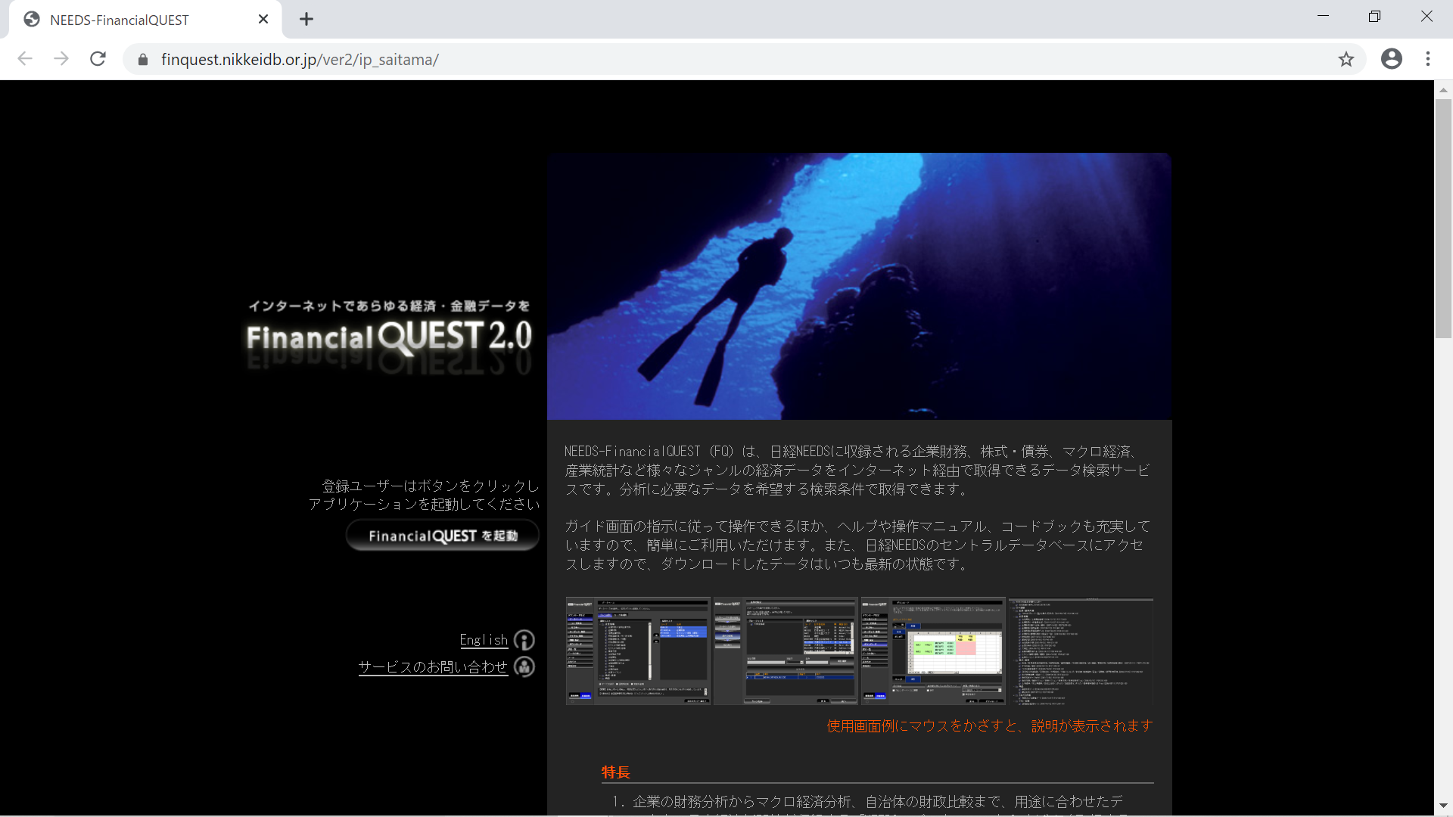
Task: Switch to the English page link
Action: (484, 640)
